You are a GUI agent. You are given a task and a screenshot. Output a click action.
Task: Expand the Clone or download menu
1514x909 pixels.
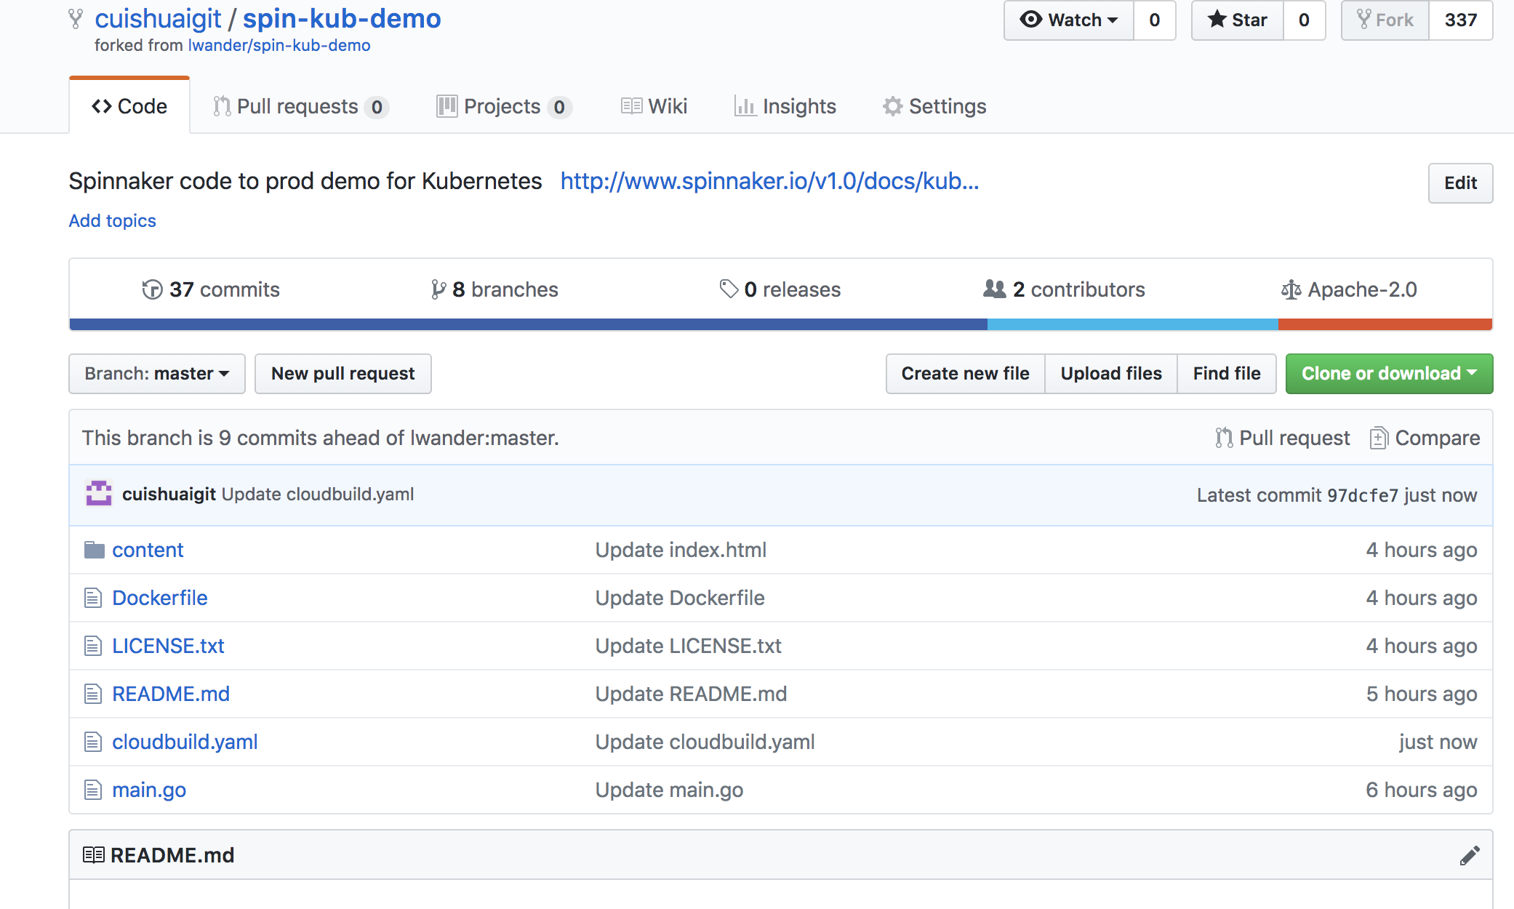(1389, 374)
